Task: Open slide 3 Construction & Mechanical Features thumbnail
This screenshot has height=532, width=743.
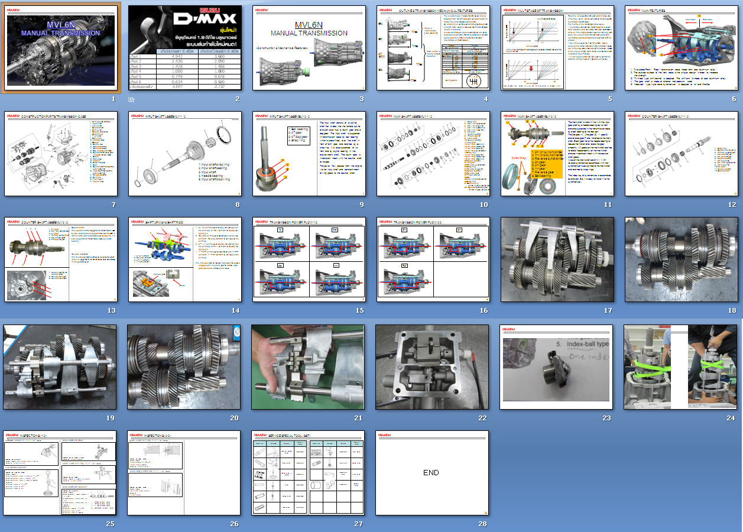Action: point(309,47)
